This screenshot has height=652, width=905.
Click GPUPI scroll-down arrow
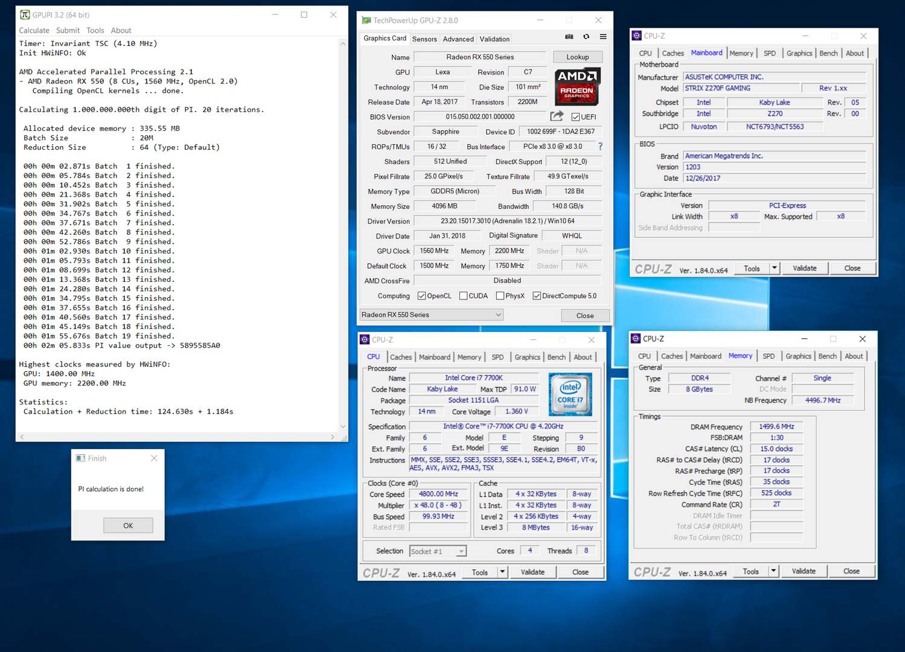343,426
